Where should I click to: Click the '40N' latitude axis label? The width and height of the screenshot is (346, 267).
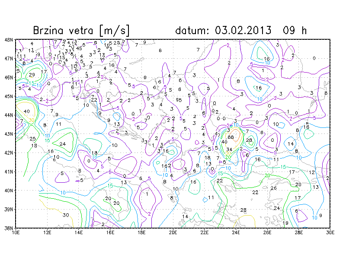(x=9, y=191)
